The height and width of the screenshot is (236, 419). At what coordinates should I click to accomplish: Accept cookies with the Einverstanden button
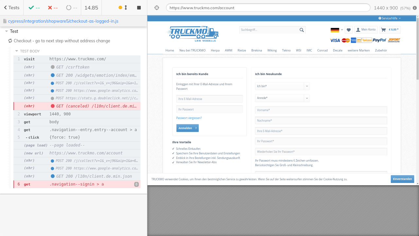coord(402,179)
